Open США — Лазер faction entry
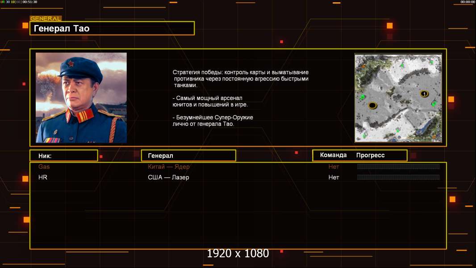 [168, 177]
